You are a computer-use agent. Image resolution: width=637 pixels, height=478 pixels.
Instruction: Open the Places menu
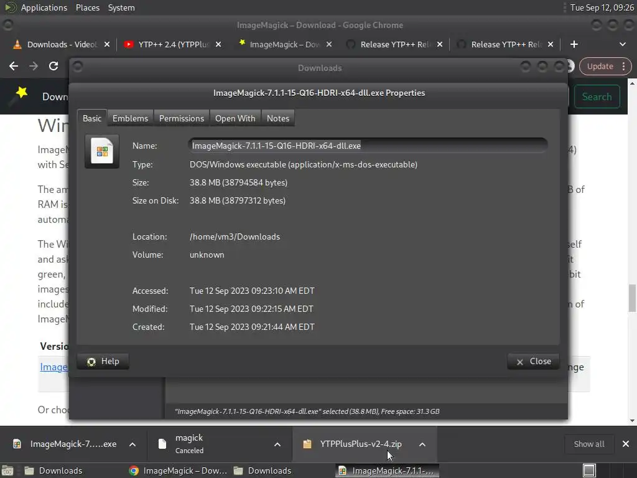(87, 7)
